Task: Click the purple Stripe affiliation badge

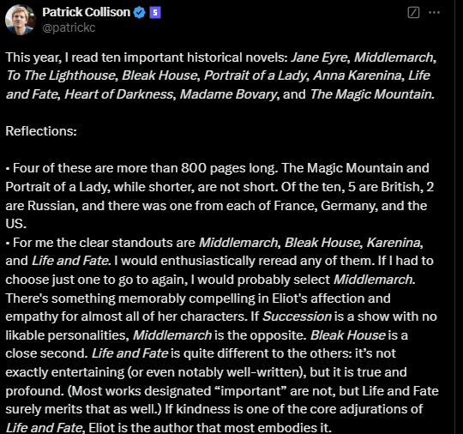Action: point(155,13)
